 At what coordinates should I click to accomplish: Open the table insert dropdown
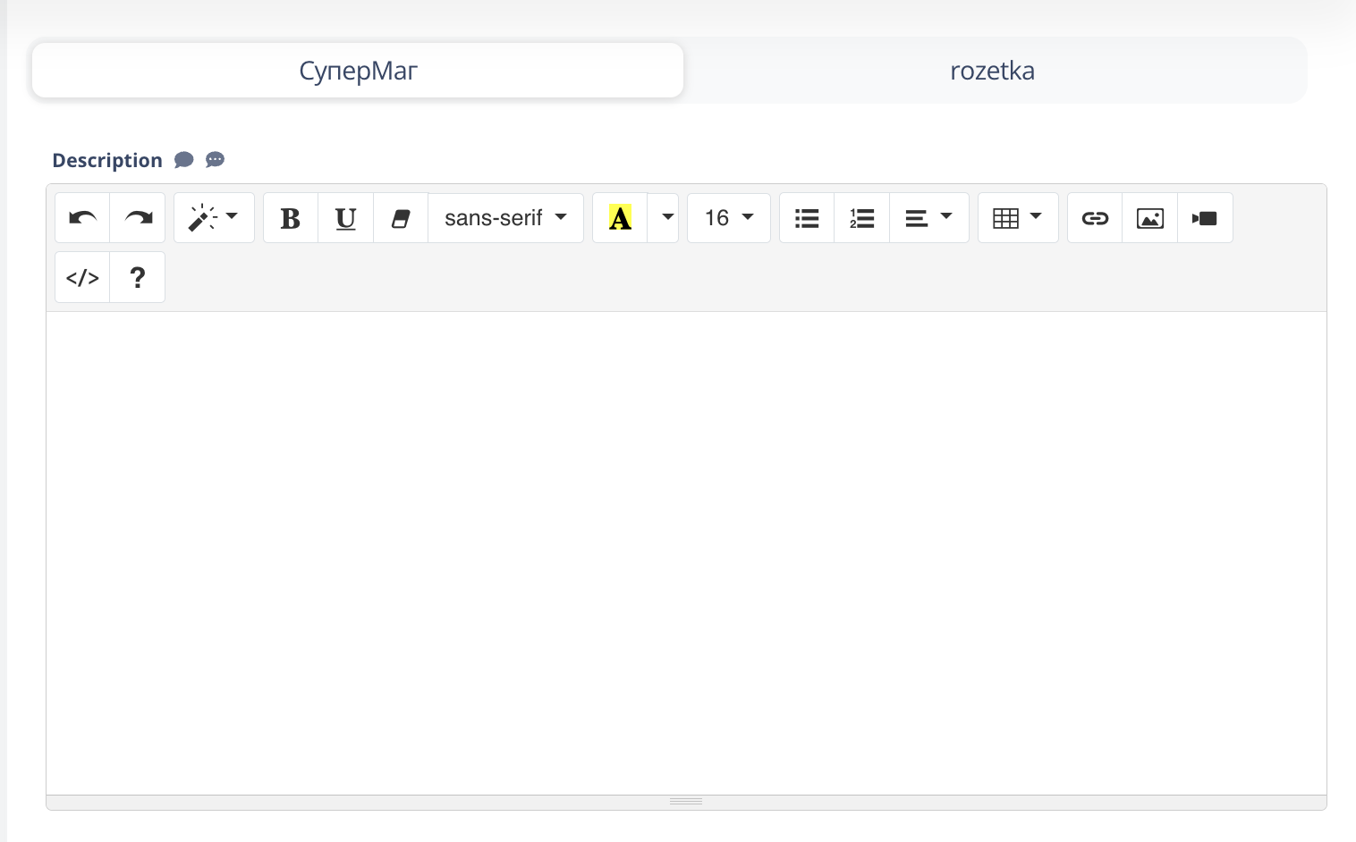[1018, 218]
